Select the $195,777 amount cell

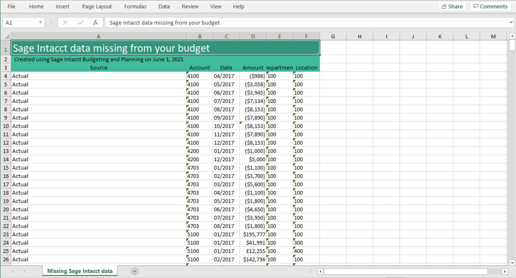253,234
